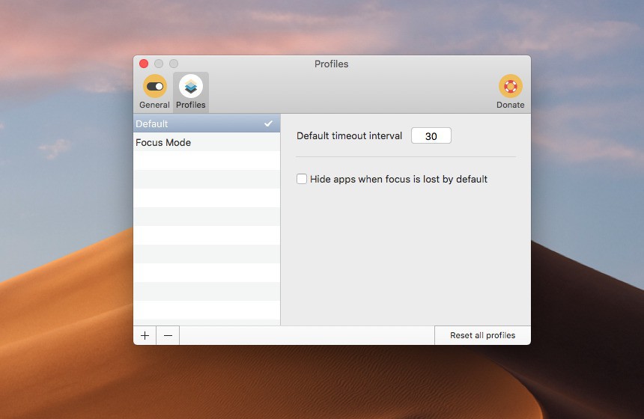Click the Default timeout interval label

pos(349,136)
